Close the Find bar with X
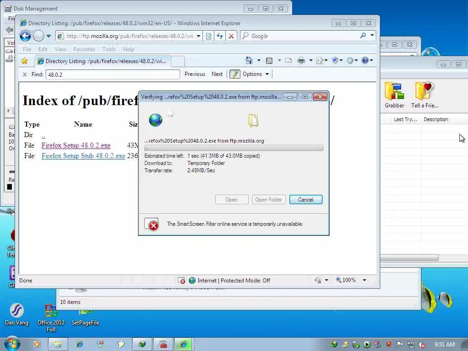This screenshot has height=351, width=468. 25,74
